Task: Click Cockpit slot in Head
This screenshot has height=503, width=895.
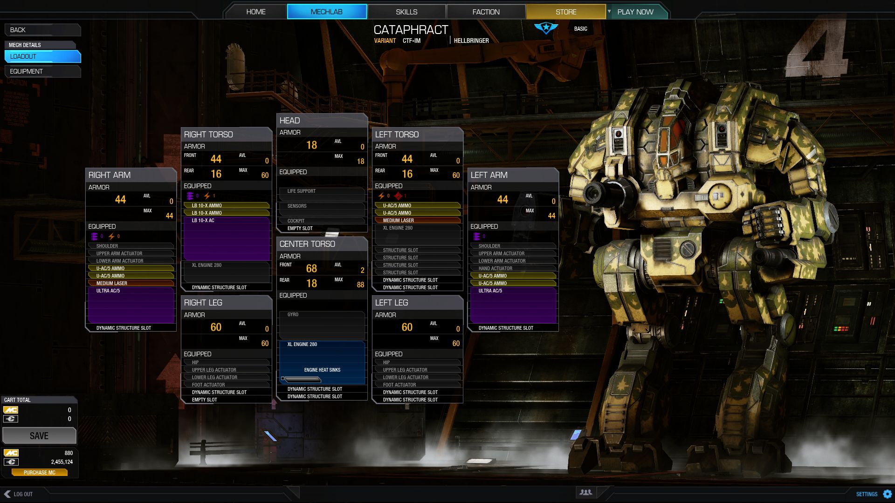Action: pyautogui.click(x=322, y=221)
